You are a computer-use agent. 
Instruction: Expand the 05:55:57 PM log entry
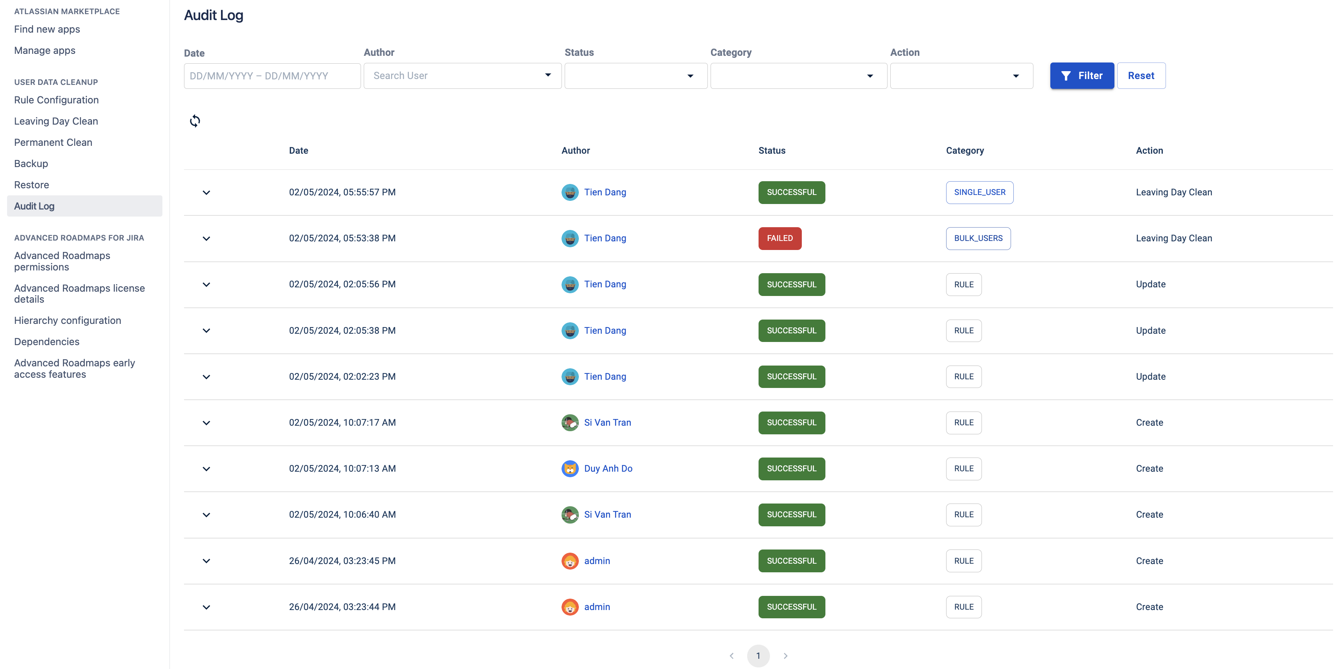pyautogui.click(x=206, y=192)
